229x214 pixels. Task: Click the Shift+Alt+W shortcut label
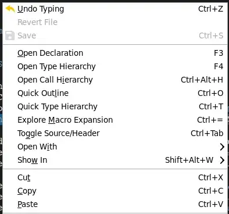tap(189, 160)
